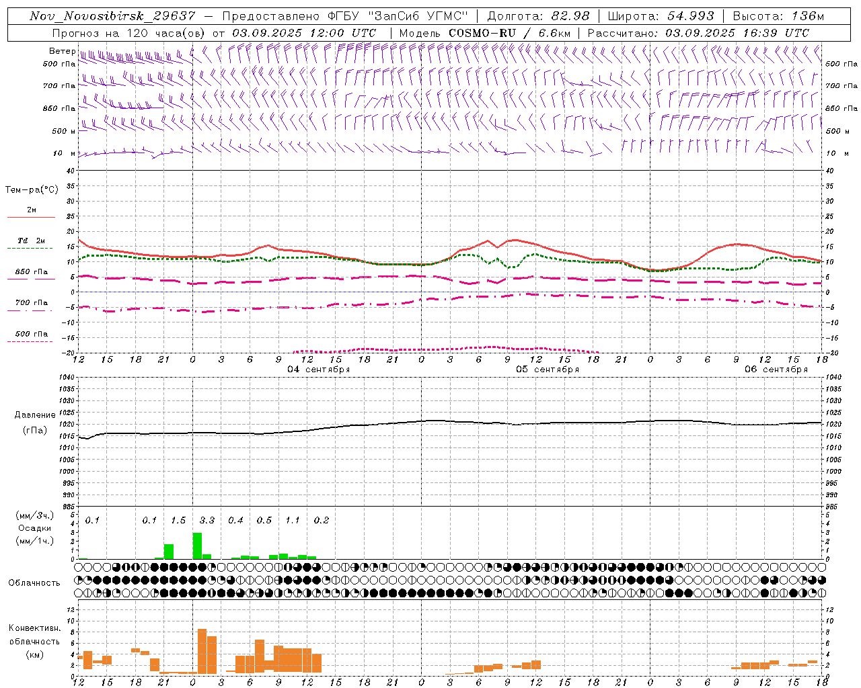Click the 1.5 precipitation total

coord(178,520)
